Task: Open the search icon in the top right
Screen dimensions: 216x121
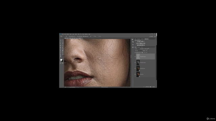Action: pyautogui.click(x=150, y=37)
